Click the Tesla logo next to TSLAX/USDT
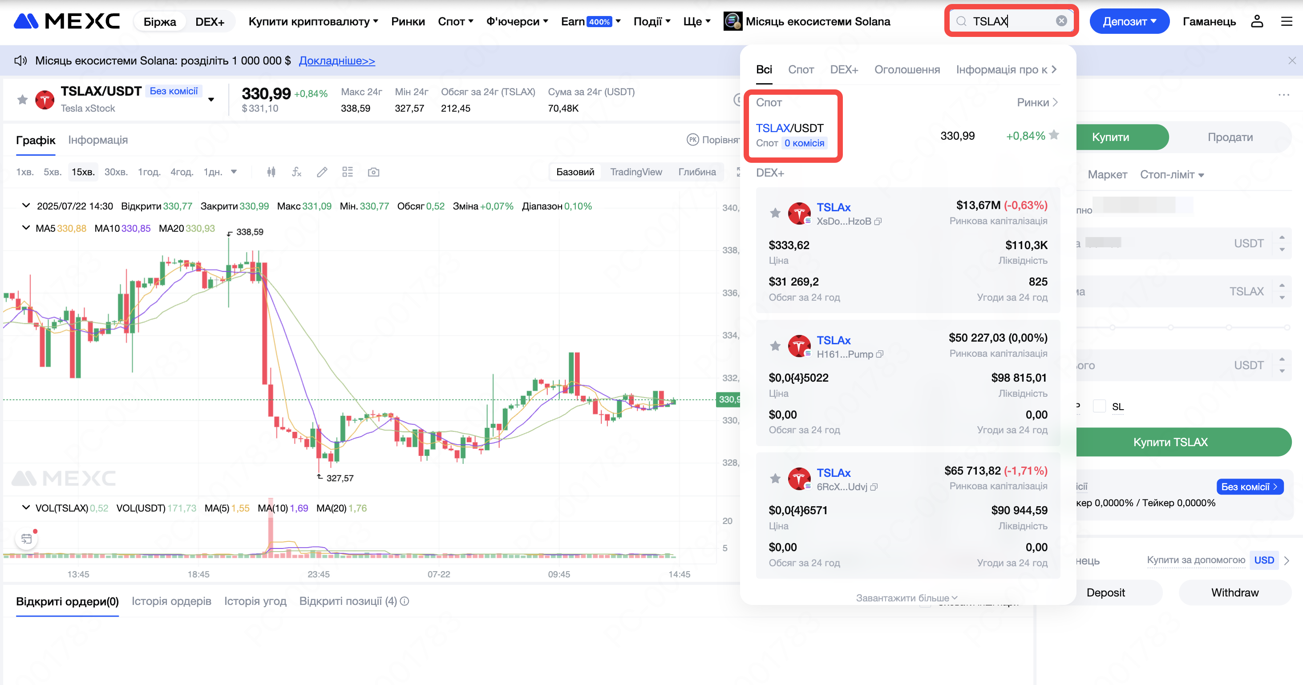1303x685 pixels. [x=45, y=100]
